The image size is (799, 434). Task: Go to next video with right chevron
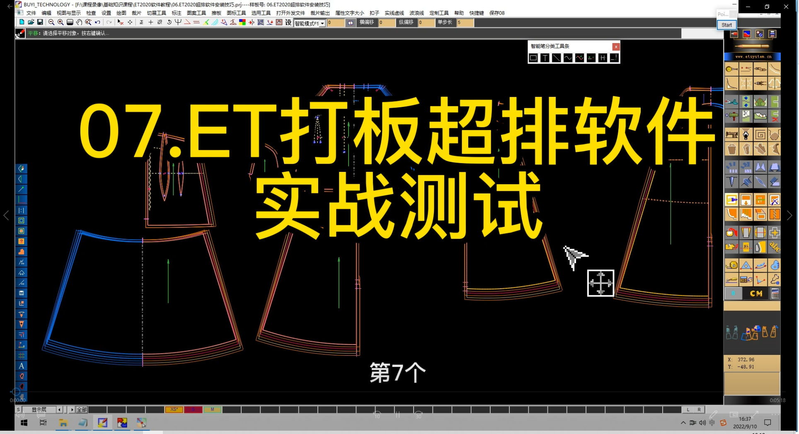tap(789, 215)
